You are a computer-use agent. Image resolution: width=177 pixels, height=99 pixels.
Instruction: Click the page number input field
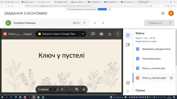click(53, 89)
